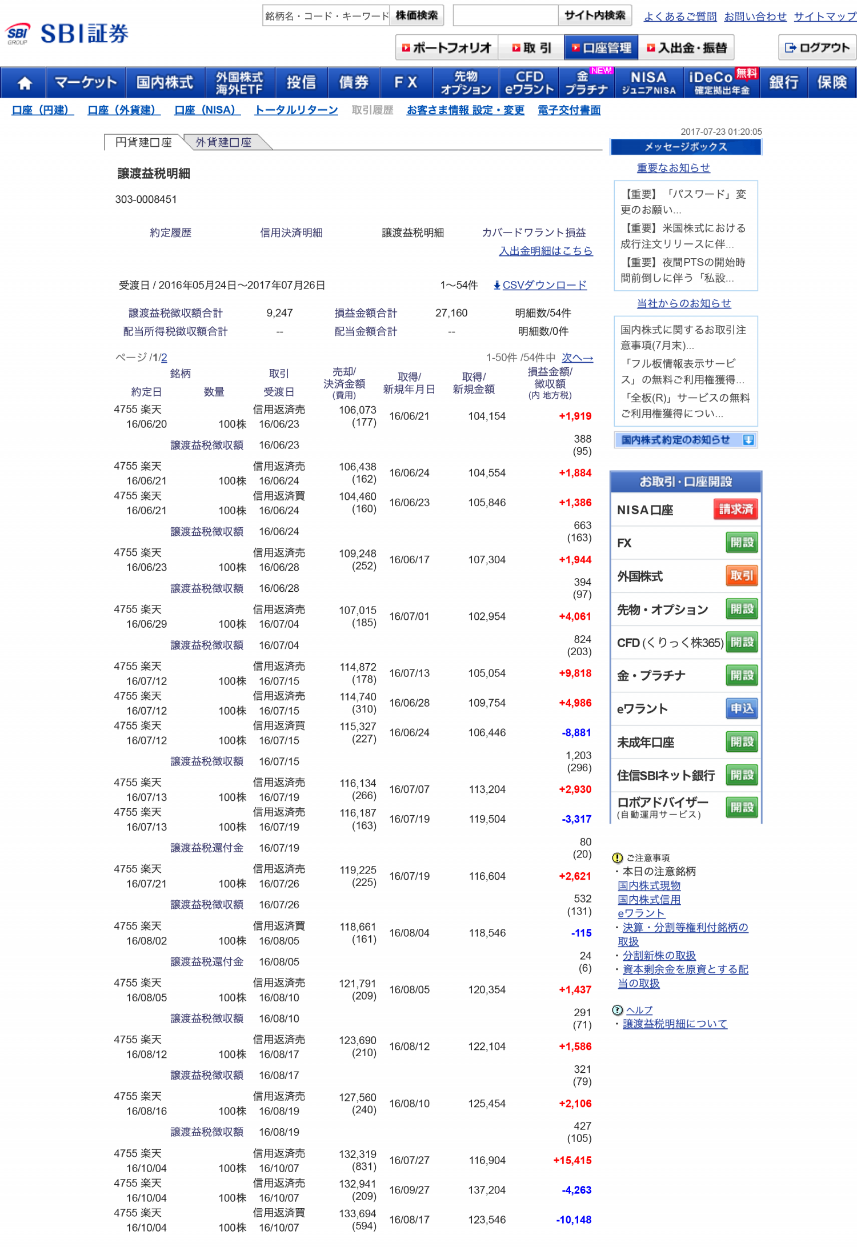
Task: Click 口座（外貨建）sub-navigation link
Action: tap(124, 110)
